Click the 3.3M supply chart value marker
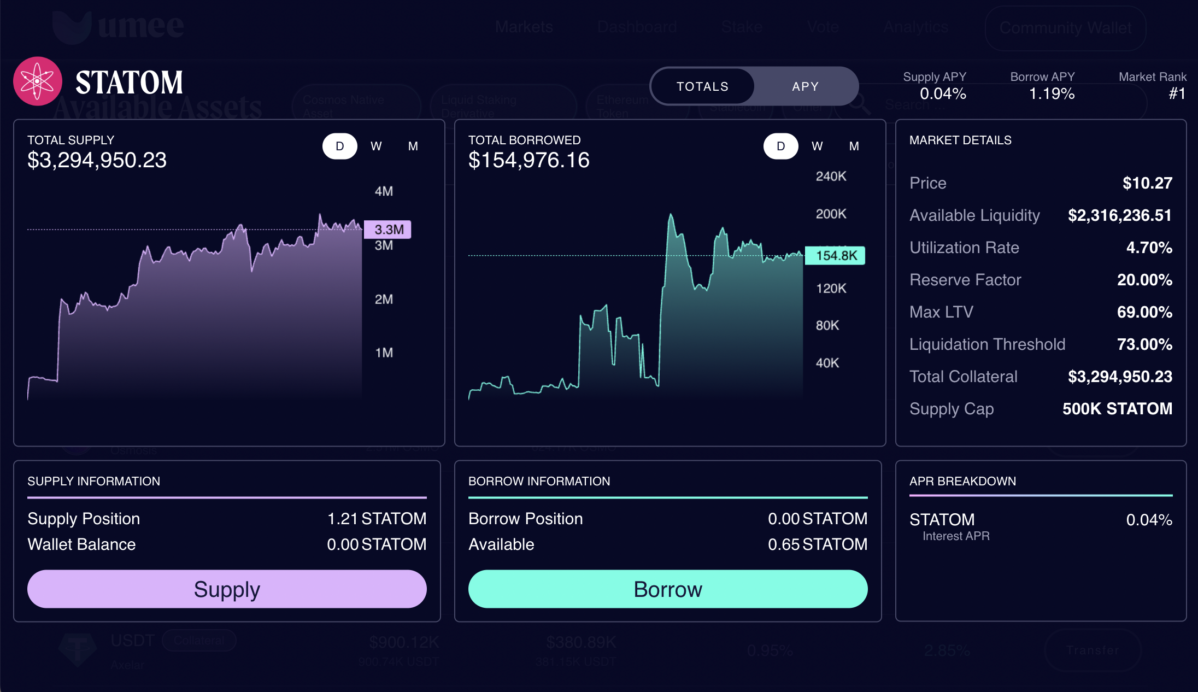The width and height of the screenshot is (1198, 692). (388, 230)
